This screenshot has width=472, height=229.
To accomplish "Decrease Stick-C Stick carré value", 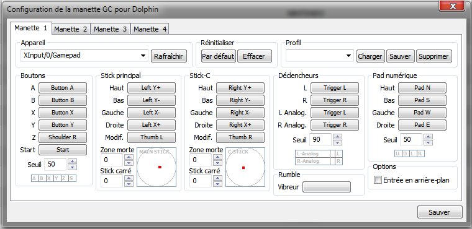I will tap(217, 184).
